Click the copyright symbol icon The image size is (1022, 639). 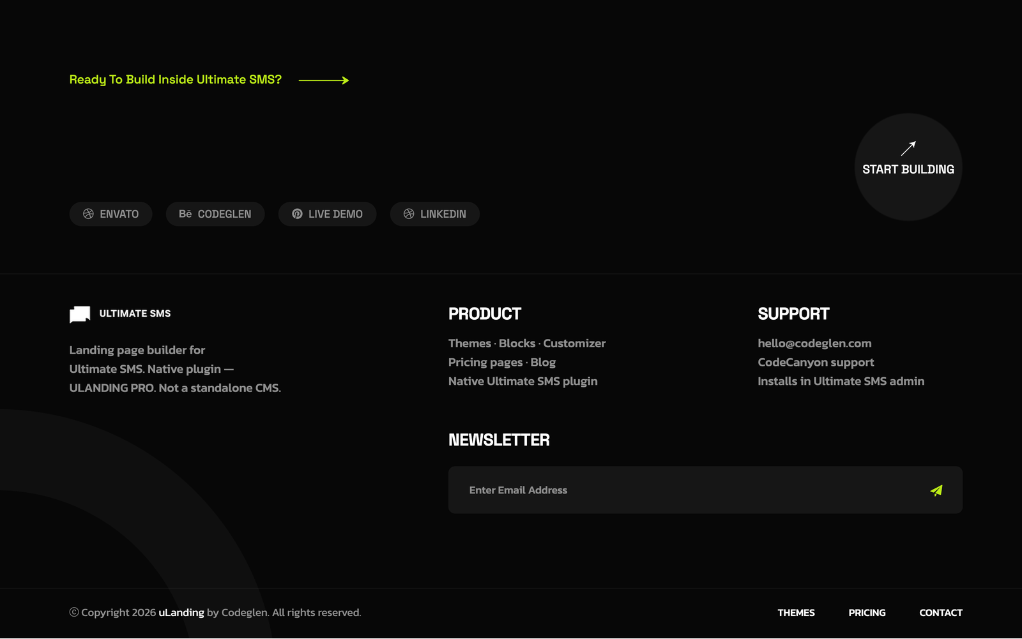74,612
